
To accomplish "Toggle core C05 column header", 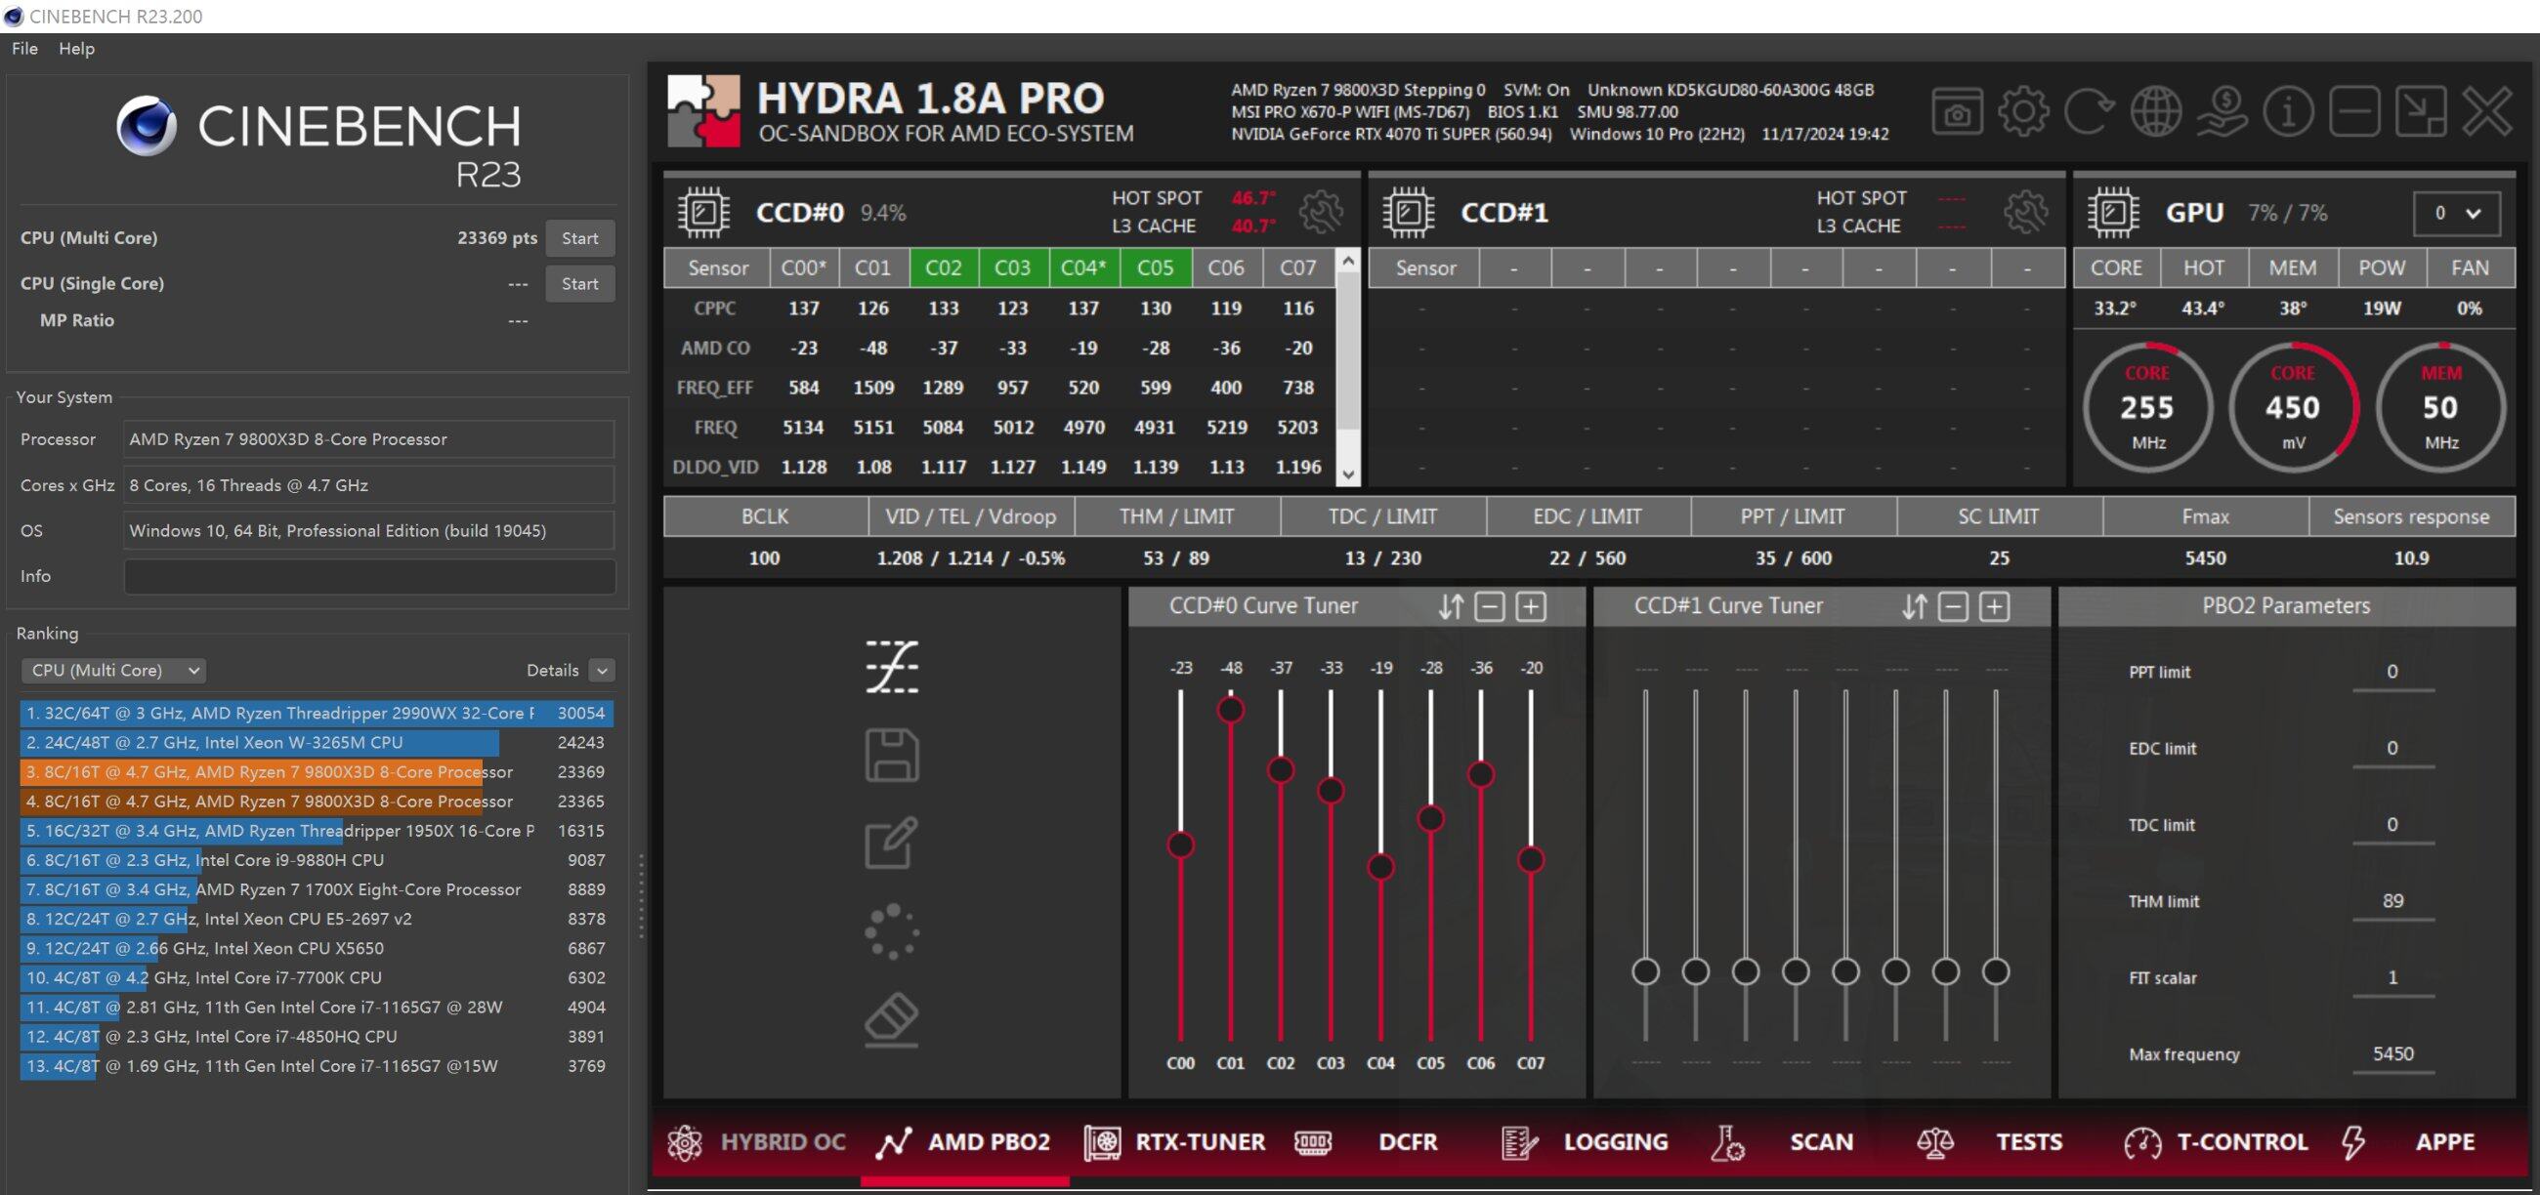I will pyautogui.click(x=1156, y=268).
